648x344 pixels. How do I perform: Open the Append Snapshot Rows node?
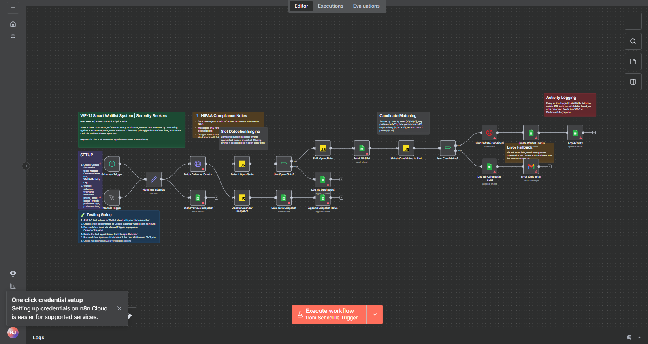point(323,197)
